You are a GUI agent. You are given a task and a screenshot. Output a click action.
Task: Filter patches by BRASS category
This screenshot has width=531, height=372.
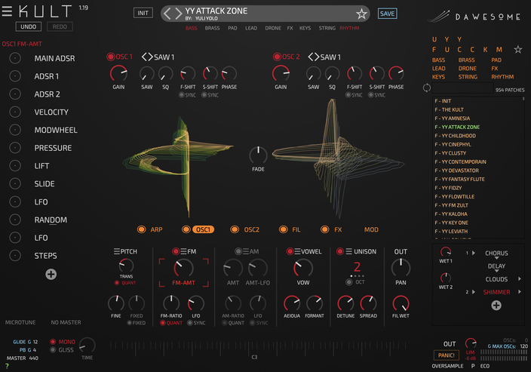coord(466,60)
